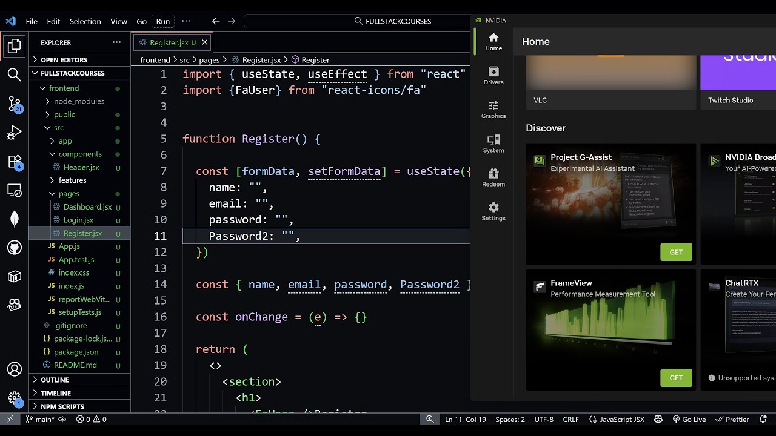776x436 pixels.
Task: Open the GitHub view in the activity bar
Action: [x=14, y=248]
